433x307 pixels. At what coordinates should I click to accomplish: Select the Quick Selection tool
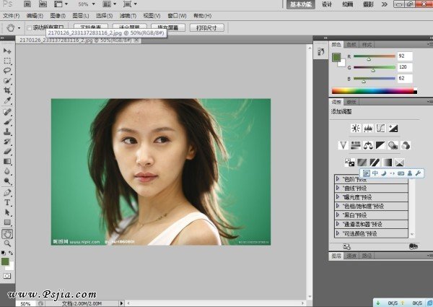[7, 81]
